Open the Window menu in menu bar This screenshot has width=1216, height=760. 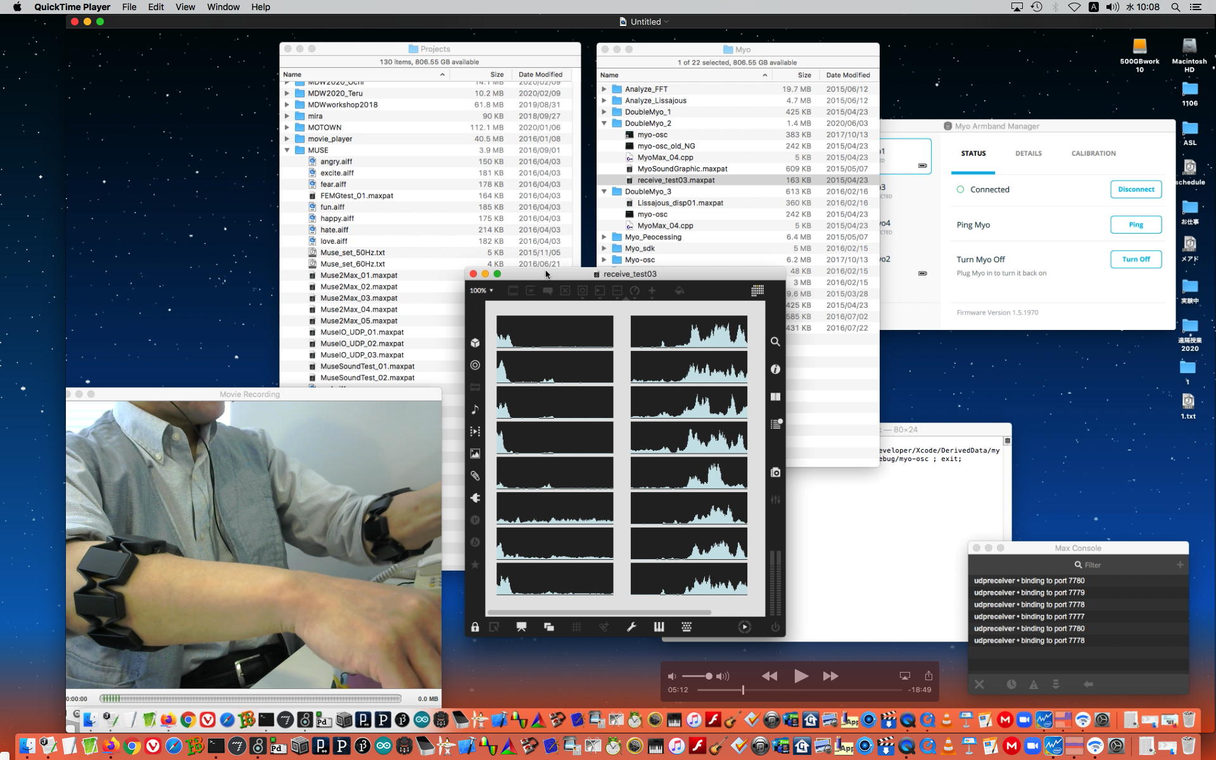(x=223, y=7)
